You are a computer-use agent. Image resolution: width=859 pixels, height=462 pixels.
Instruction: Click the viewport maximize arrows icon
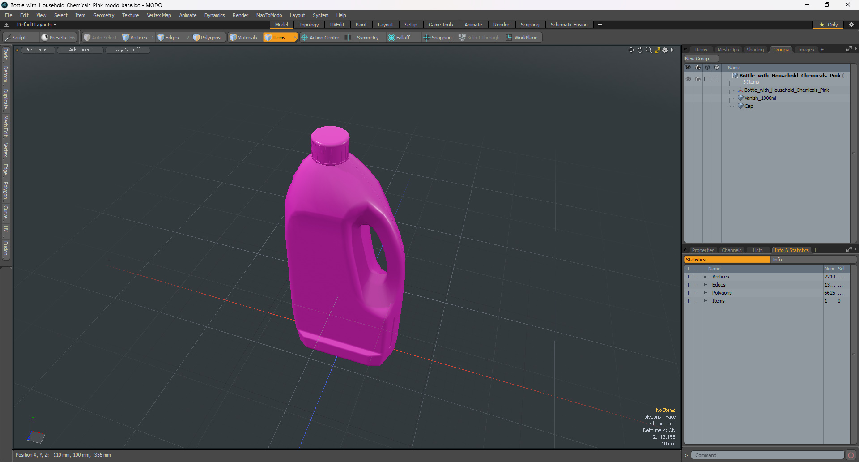pyautogui.click(x=657, y=50)
